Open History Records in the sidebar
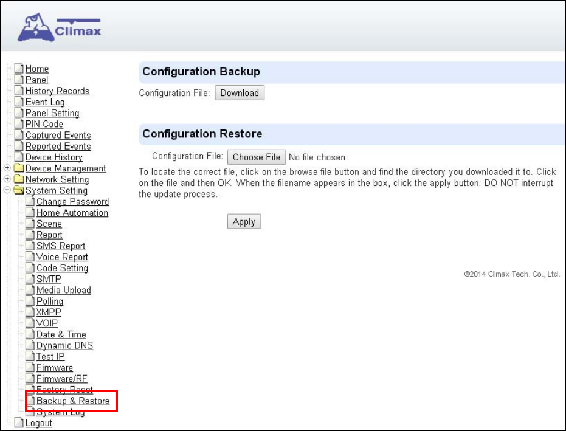Image resolution: width=566 pixels, height=431 pixels. (57, 91)
